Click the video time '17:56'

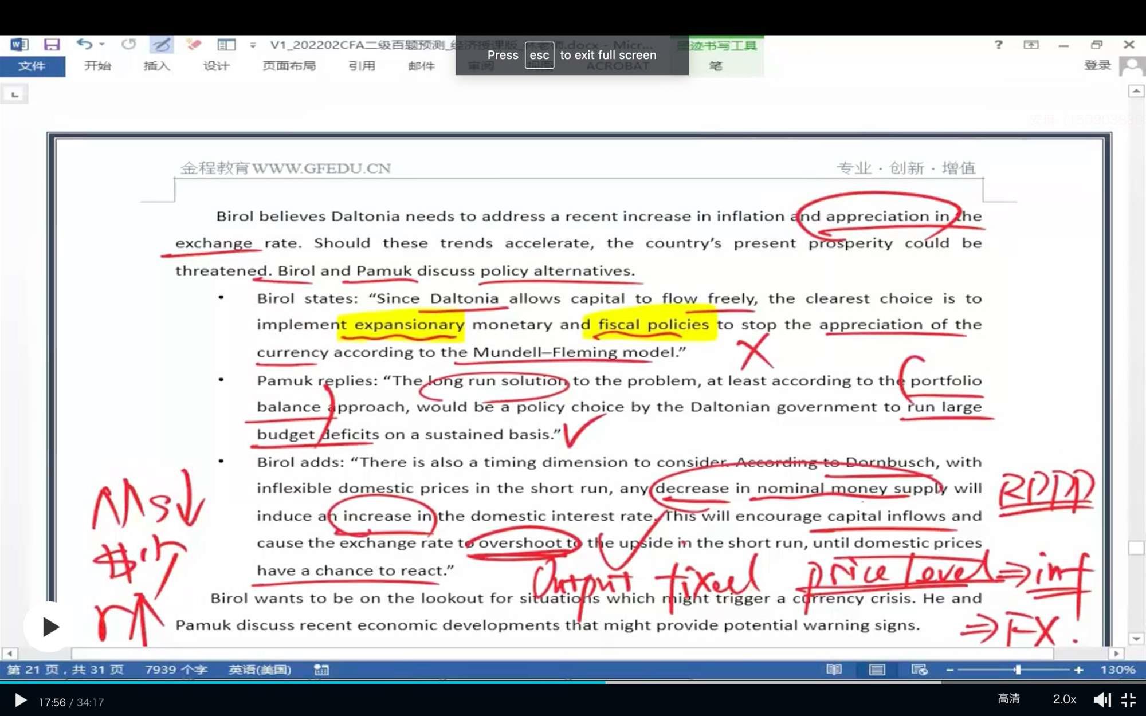[52, 702]
